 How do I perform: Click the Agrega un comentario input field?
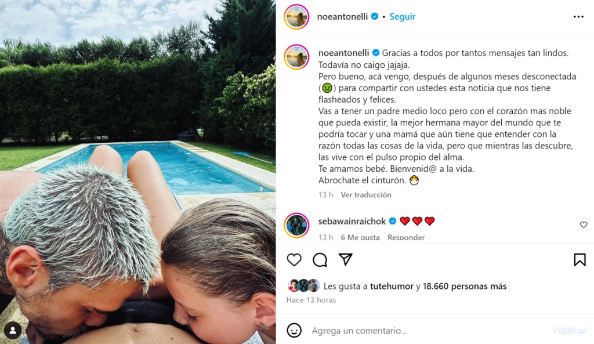point(428,331)
